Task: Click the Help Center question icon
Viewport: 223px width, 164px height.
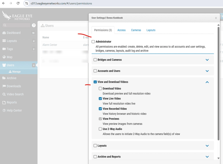Action: (x=4, y=110)
